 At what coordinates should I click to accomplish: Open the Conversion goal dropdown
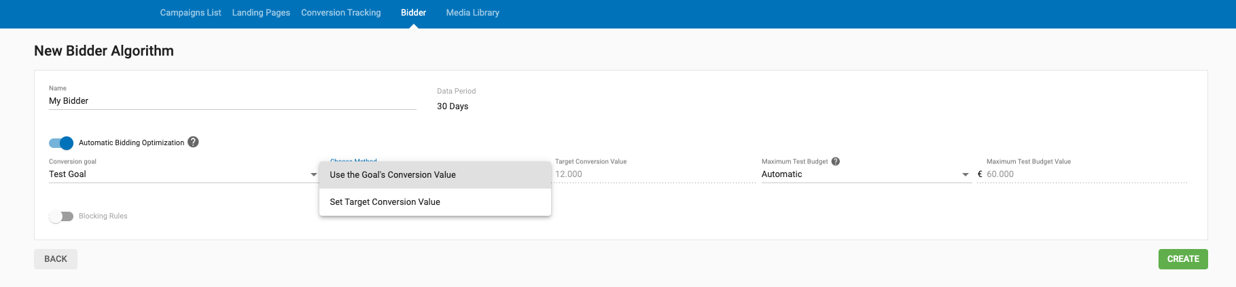(182, 174)
